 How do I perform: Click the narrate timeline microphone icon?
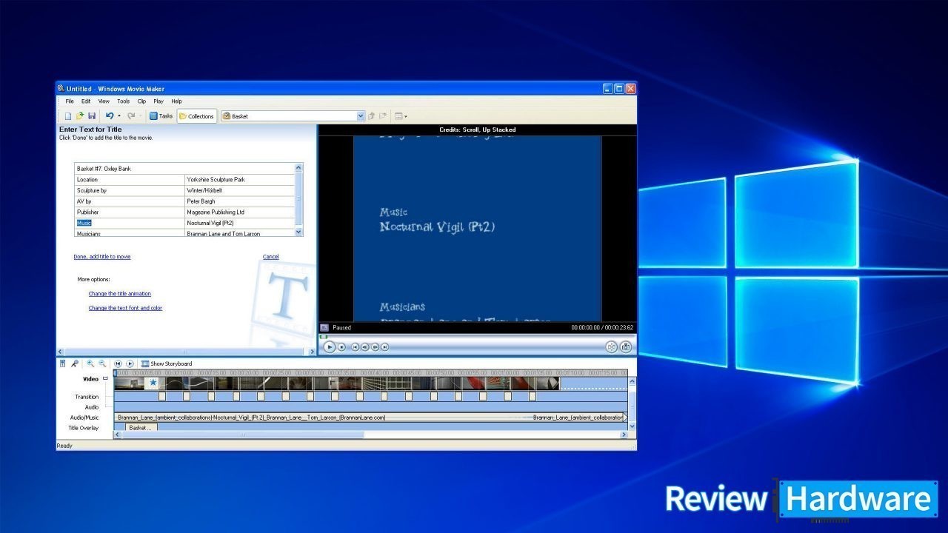coord(75,363)
